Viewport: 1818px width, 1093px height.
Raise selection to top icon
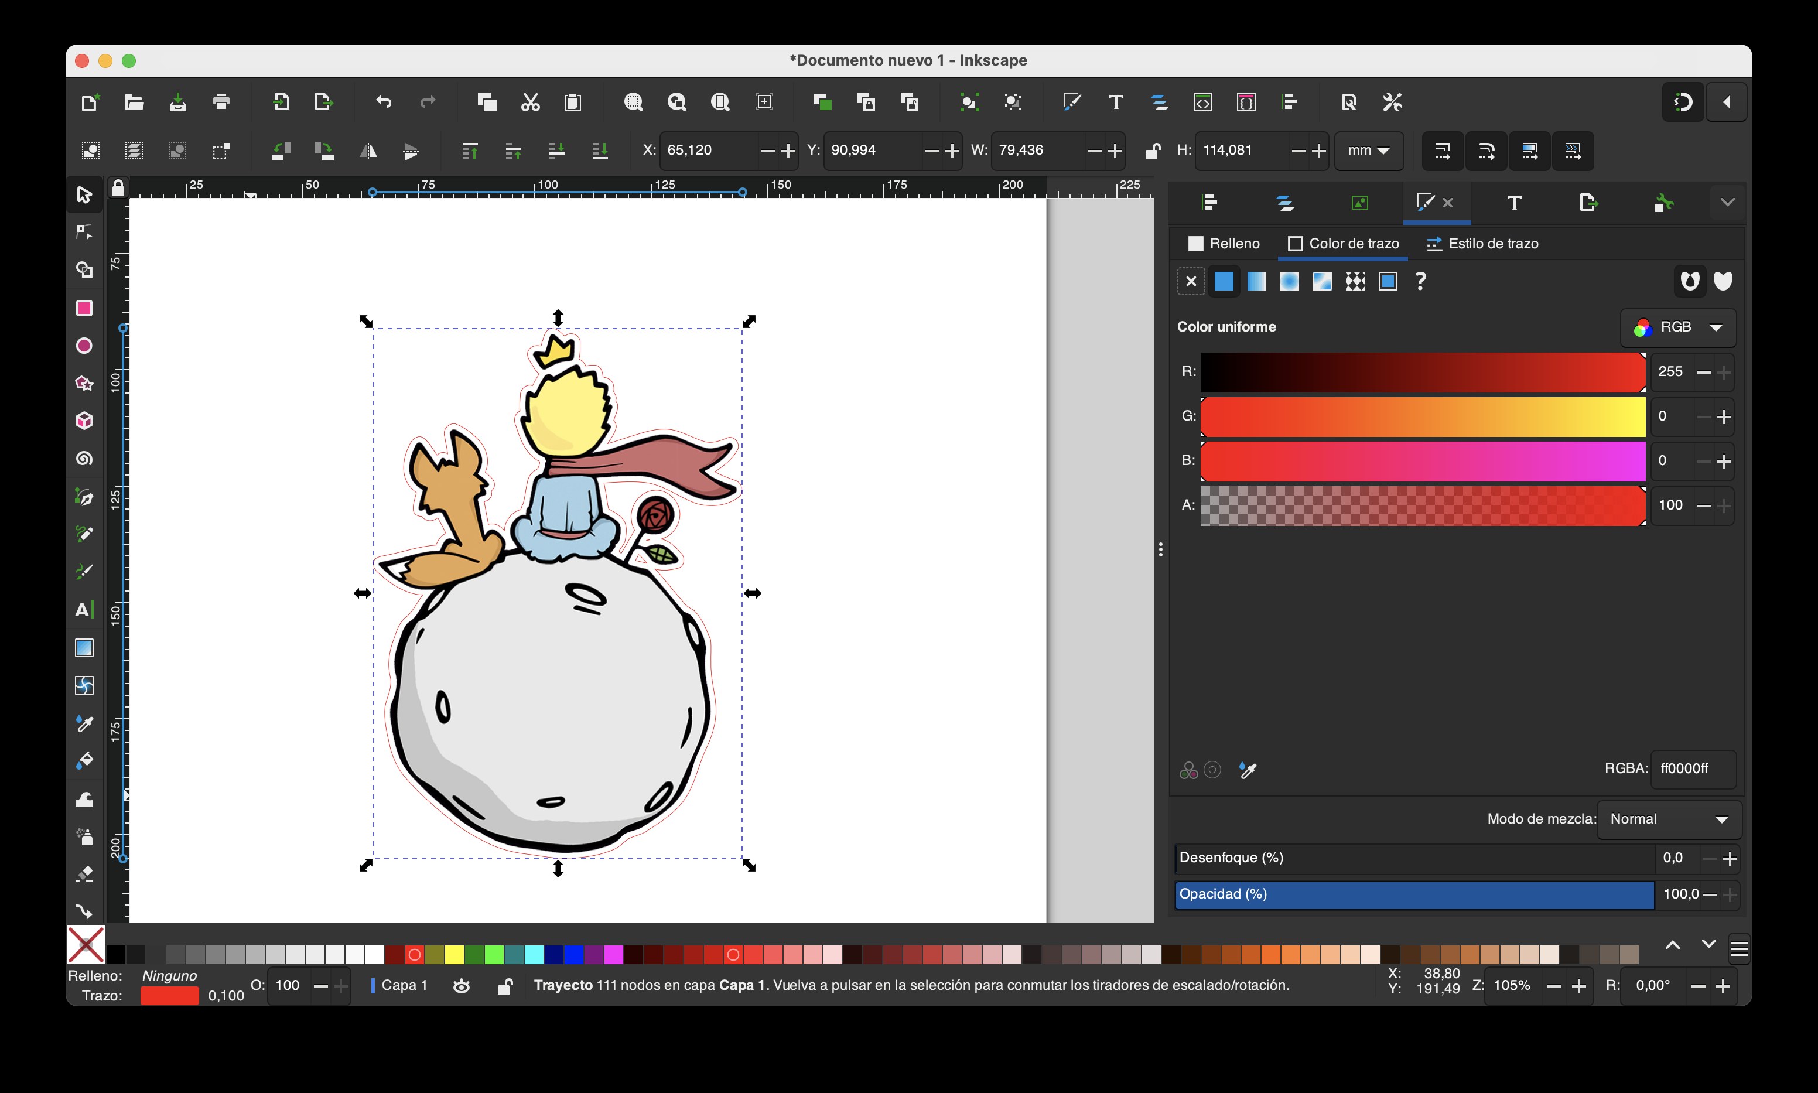(x=470, y=151)
